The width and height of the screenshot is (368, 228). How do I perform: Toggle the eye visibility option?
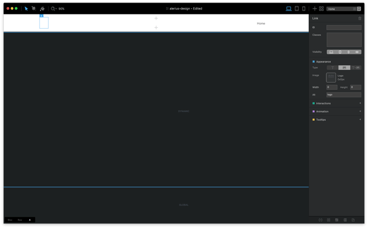pos(357,52)
